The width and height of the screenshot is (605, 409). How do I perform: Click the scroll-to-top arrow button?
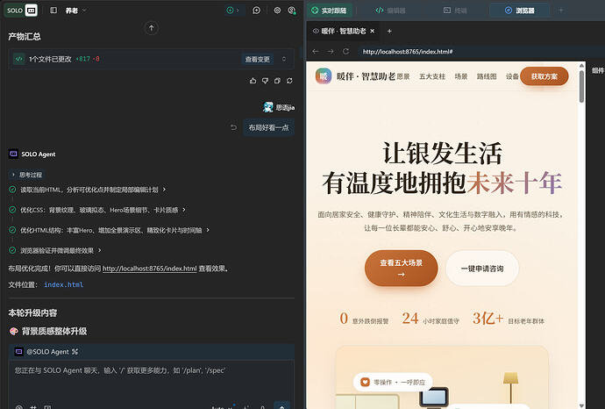click(x=151, y=28)
